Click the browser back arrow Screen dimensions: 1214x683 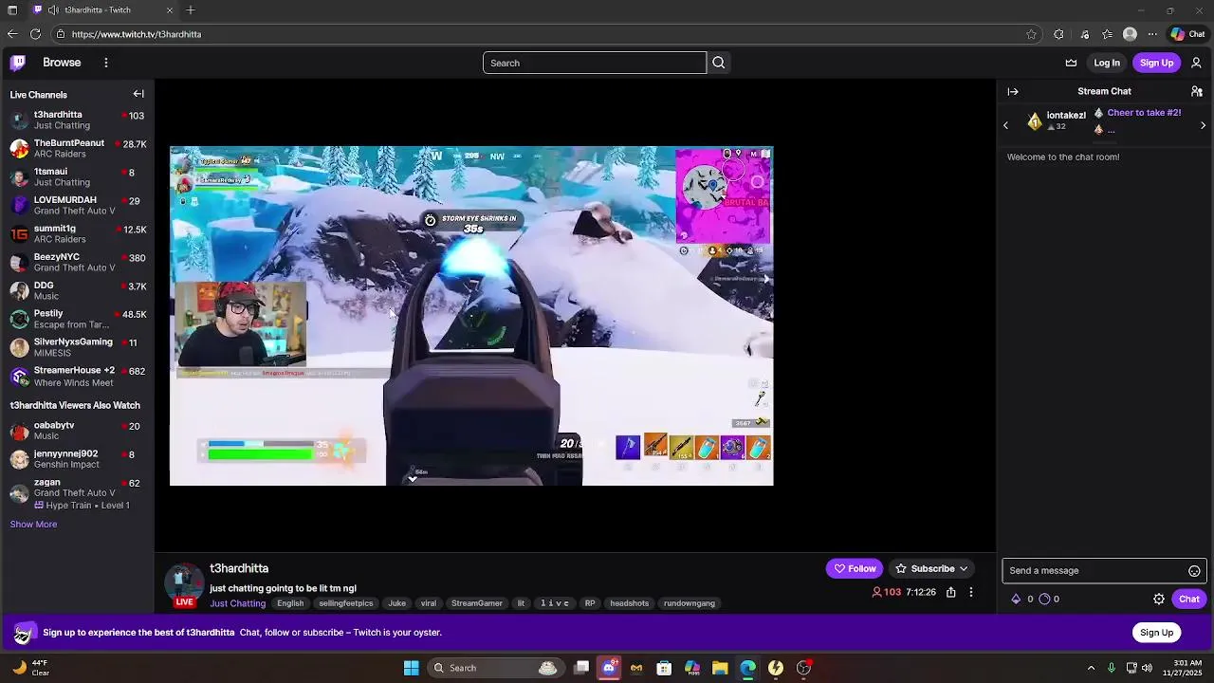pos(12,34)
